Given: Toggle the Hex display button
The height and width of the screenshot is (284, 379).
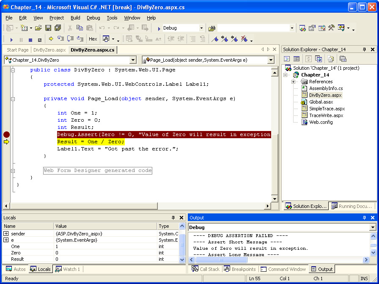Looking at the screenshot, I should 93,39.
